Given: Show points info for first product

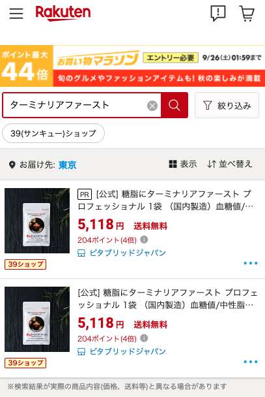Looking at the screenshot, I should tap(144, 239).
